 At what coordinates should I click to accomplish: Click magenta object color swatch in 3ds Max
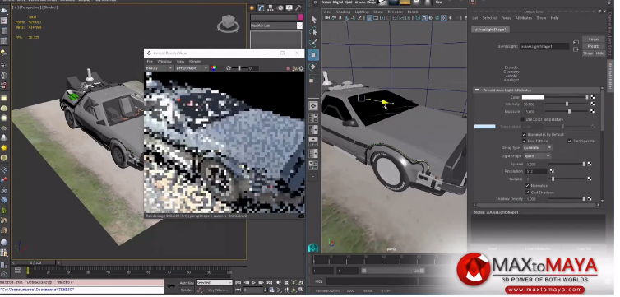(300, 17)
